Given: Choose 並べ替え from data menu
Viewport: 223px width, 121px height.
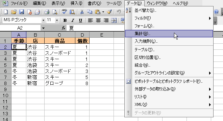Looking at the screenshot, I should tap(169, 10).
